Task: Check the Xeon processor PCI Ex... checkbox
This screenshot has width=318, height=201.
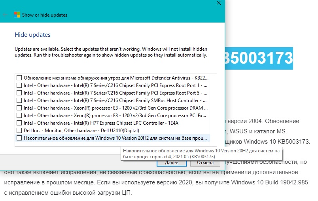Action: click(19, 116)
